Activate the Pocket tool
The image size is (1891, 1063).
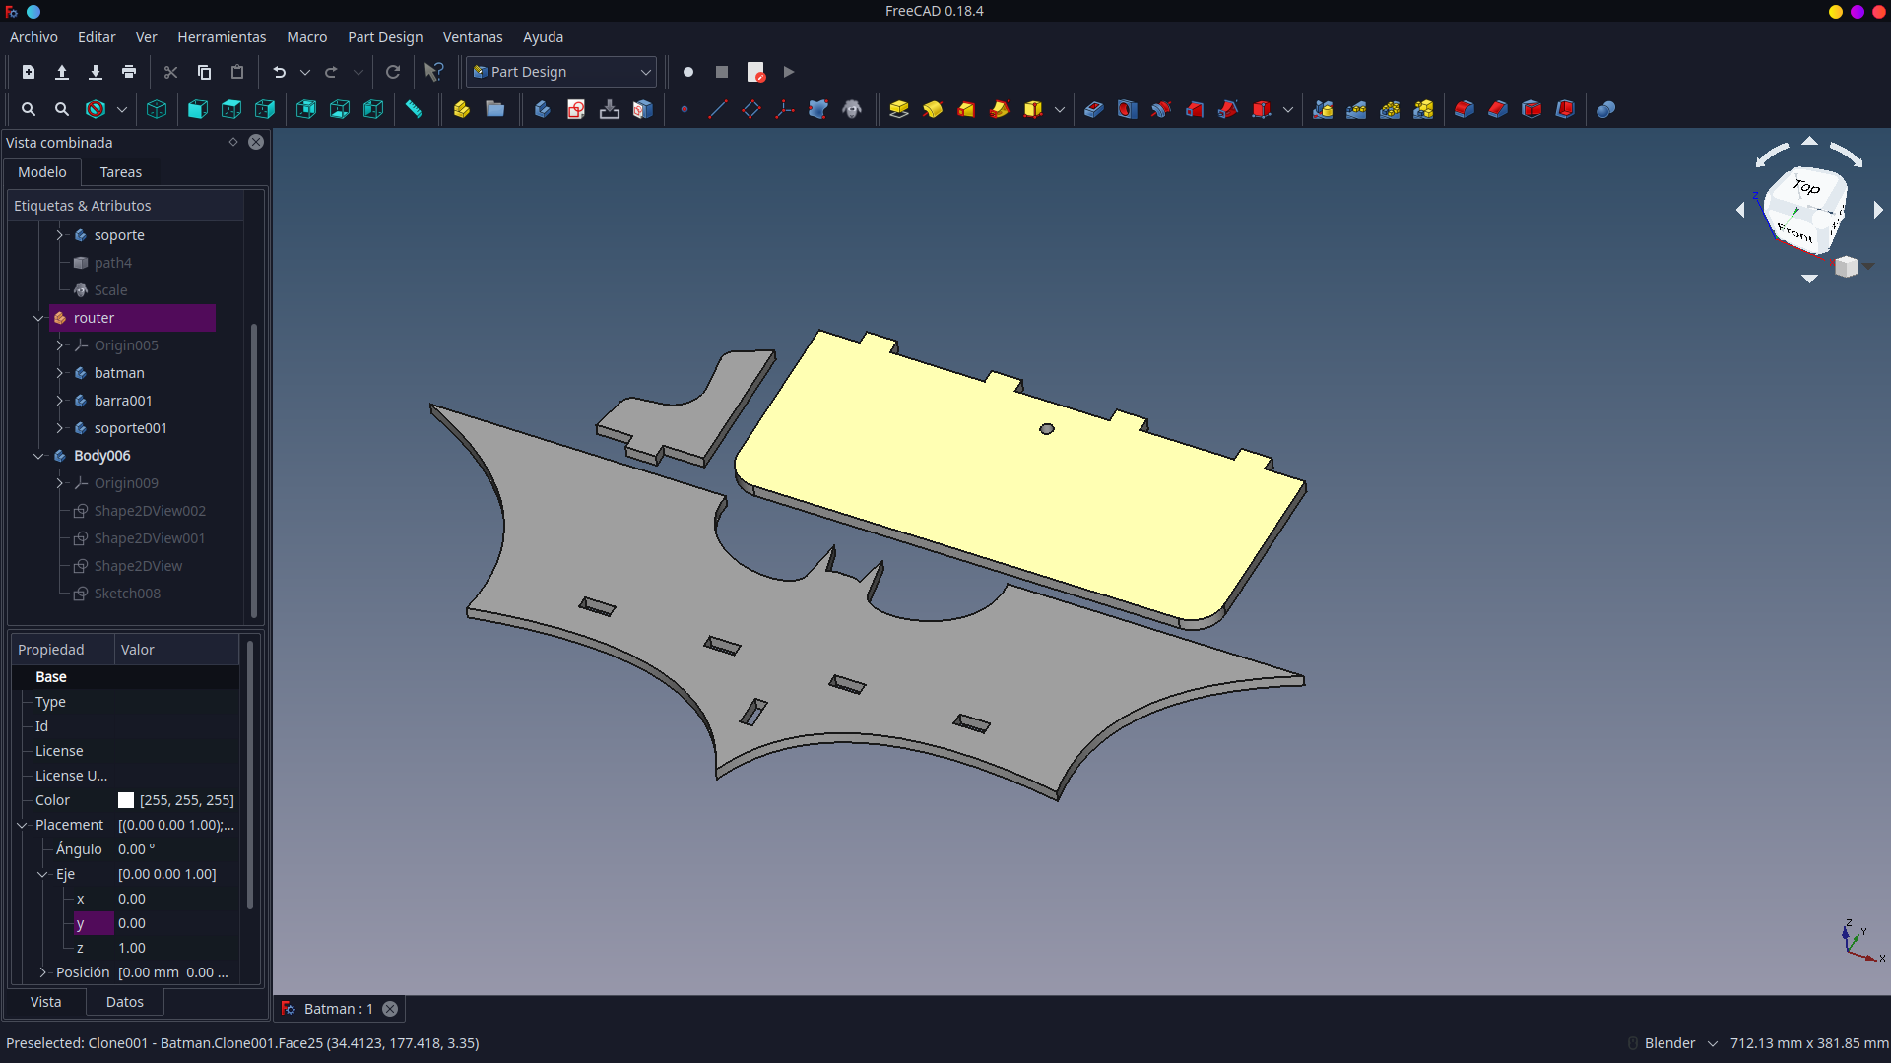(1093, 109)
